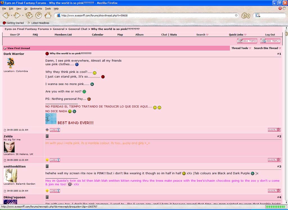Open the Home page toolbar button

click(x=48, y=15)
